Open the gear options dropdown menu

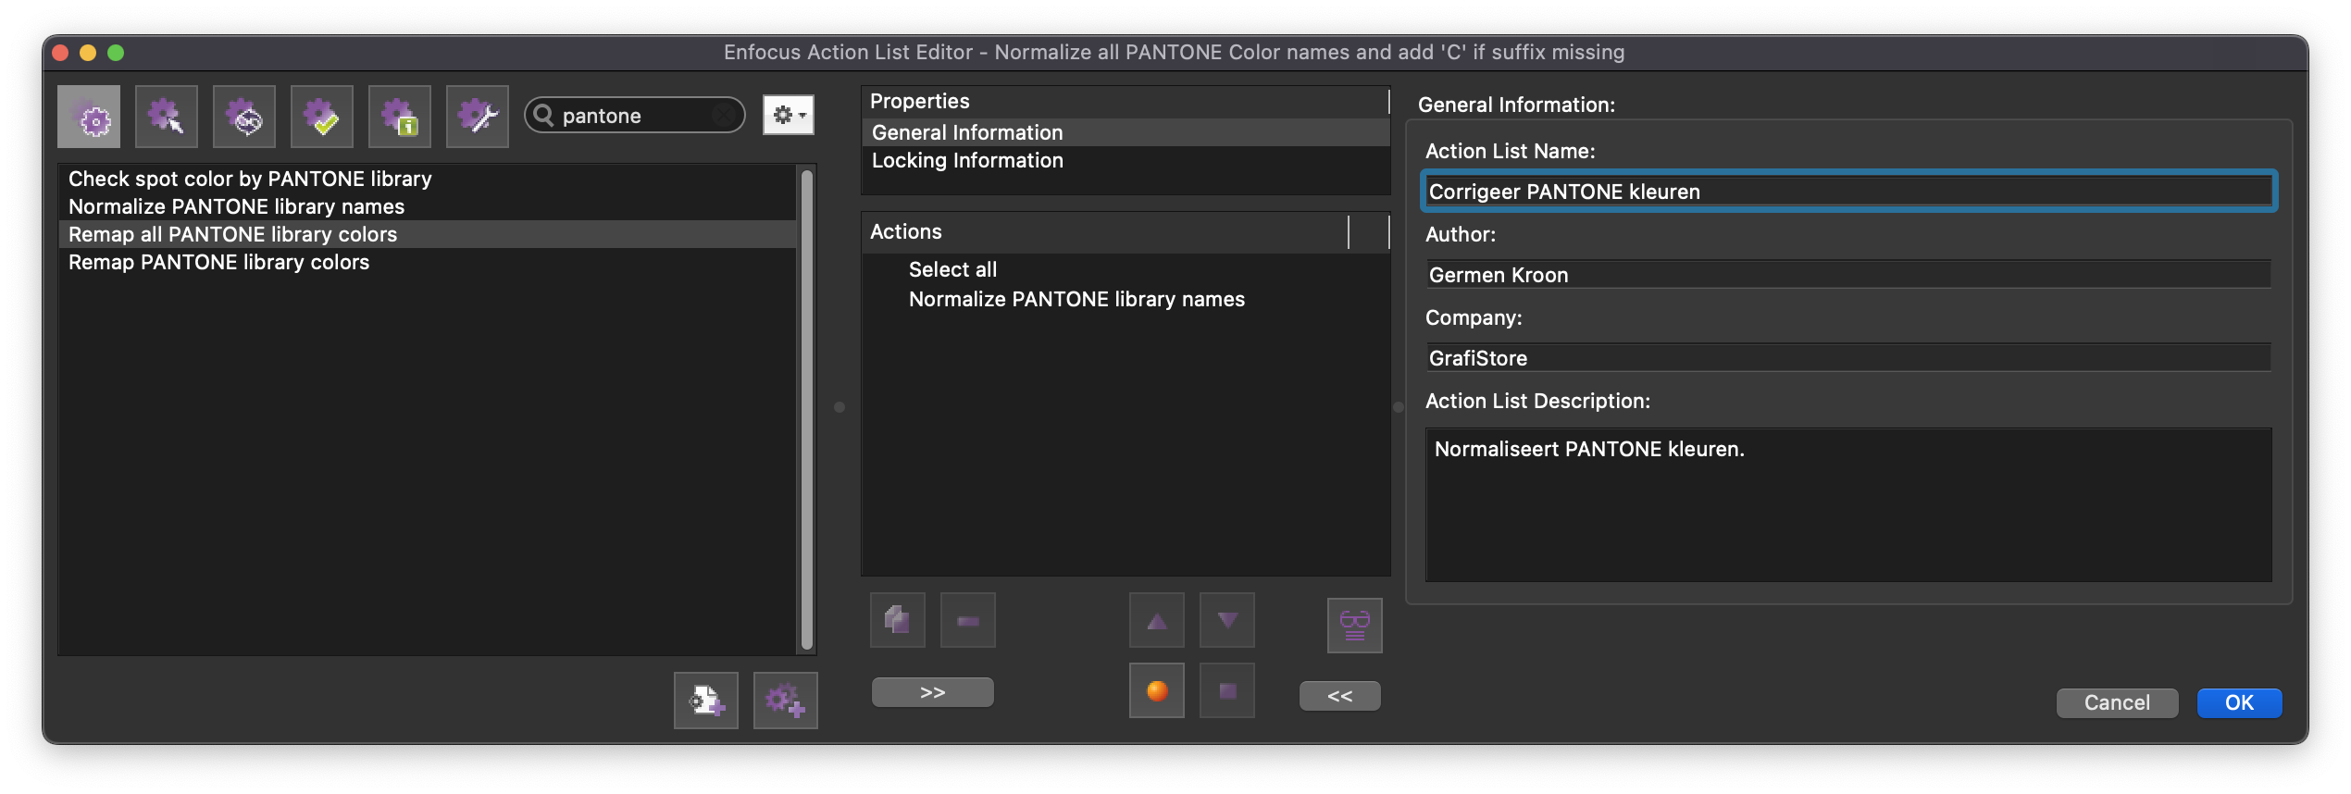pyautogui.click(x=789, y=115)
